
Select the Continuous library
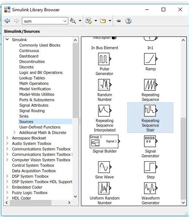point(29,51)
